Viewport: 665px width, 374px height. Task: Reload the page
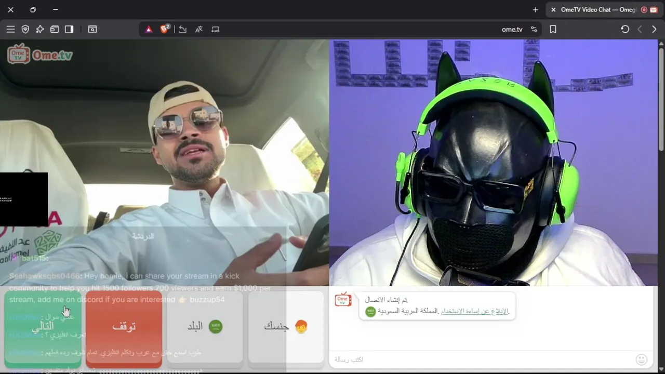pos(625,30)
